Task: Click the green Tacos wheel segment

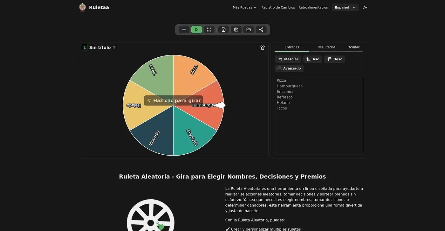Action: [154, 74]
